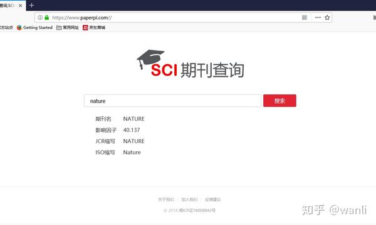Viewport: 376px width, 225px height.
Task: Click the JCR缩写 label
Action: (x=105, y=141)
